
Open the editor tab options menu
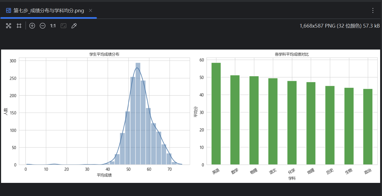tap(373, 10)
